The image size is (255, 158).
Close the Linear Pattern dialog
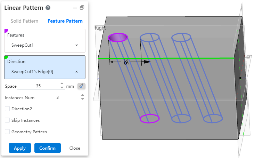click(75, 148)
